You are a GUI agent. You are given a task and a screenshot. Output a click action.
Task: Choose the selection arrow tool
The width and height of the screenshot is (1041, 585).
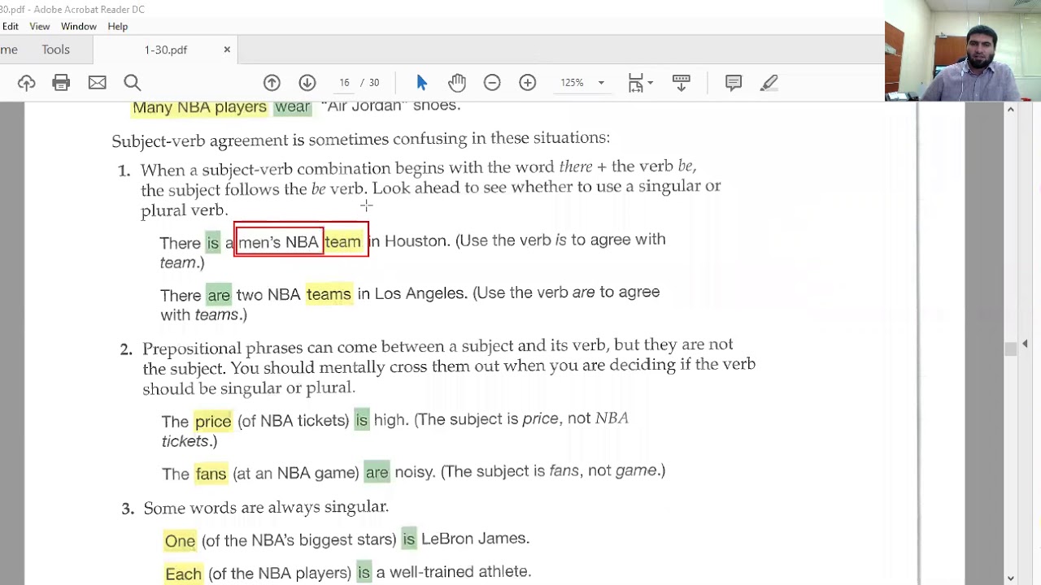421,82
